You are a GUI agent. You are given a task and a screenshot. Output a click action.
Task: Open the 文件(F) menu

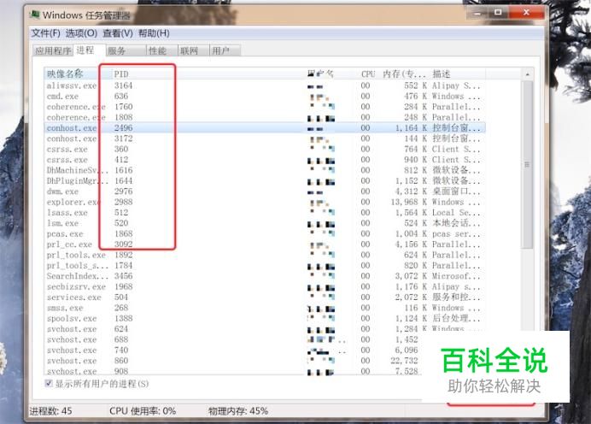[x=45, y=33]
